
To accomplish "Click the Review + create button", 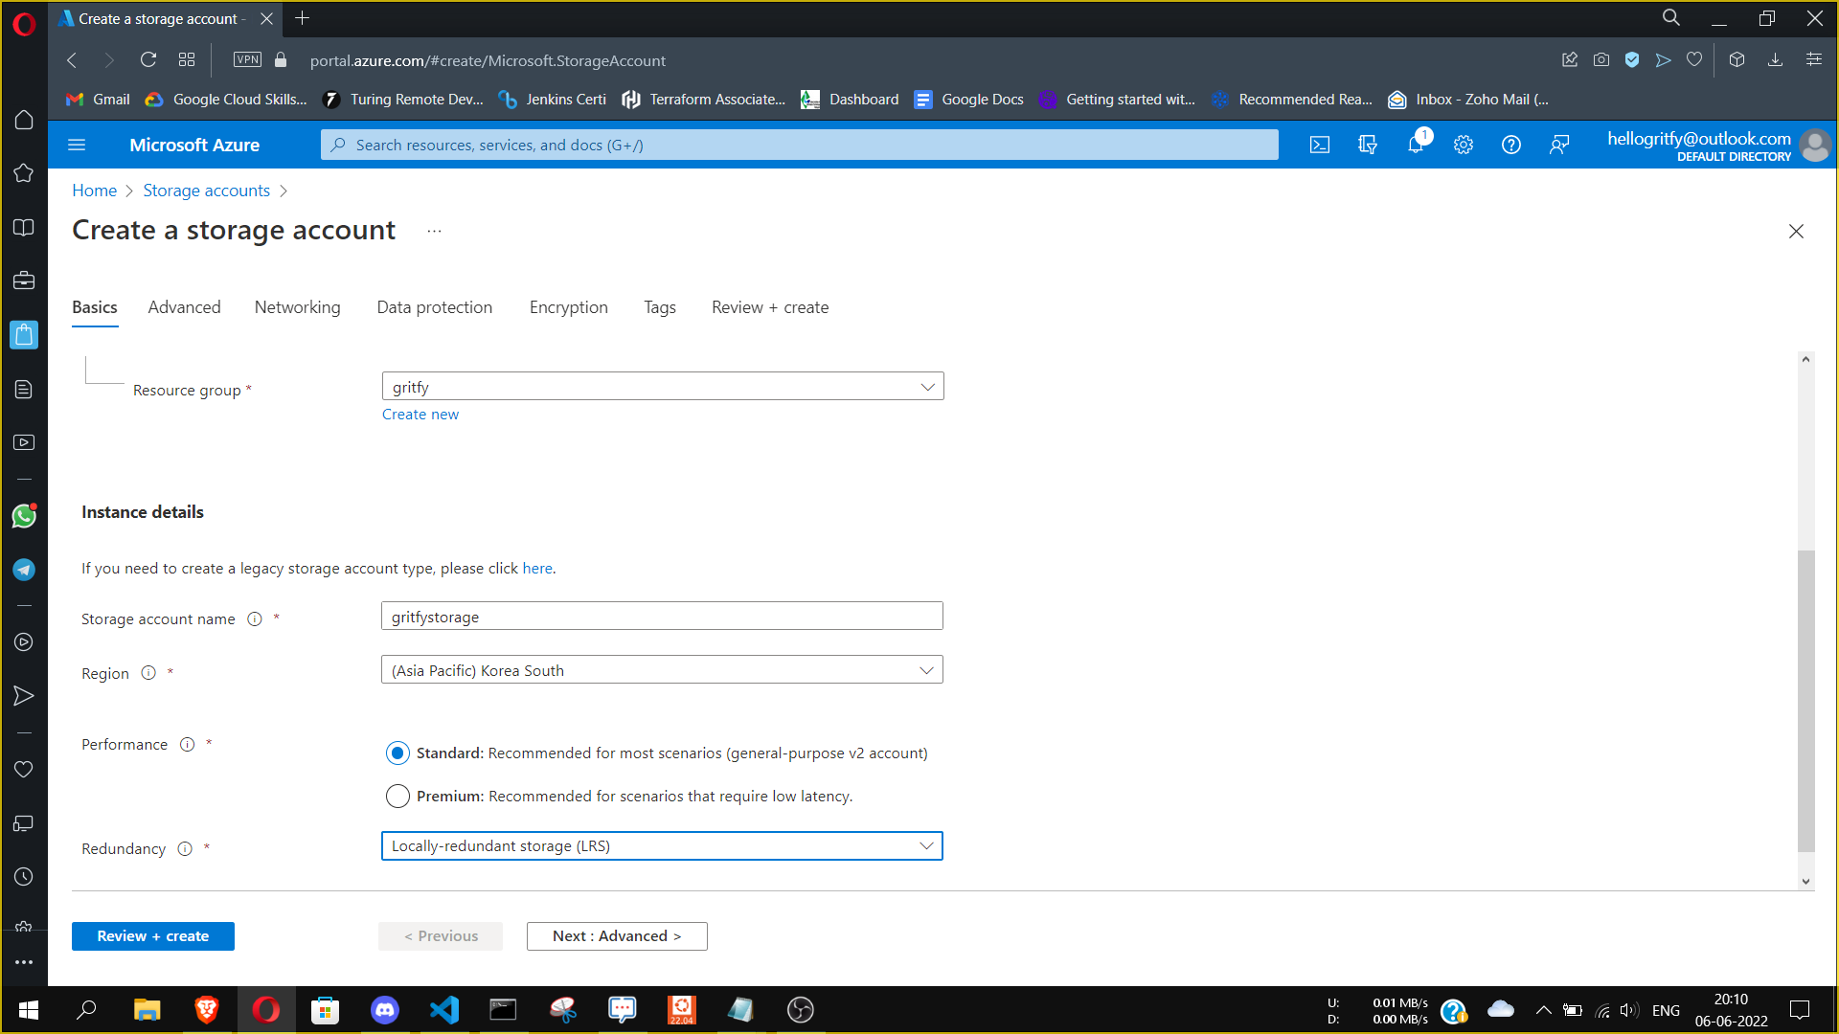I will pyautogui.click(x=152, y=935).
